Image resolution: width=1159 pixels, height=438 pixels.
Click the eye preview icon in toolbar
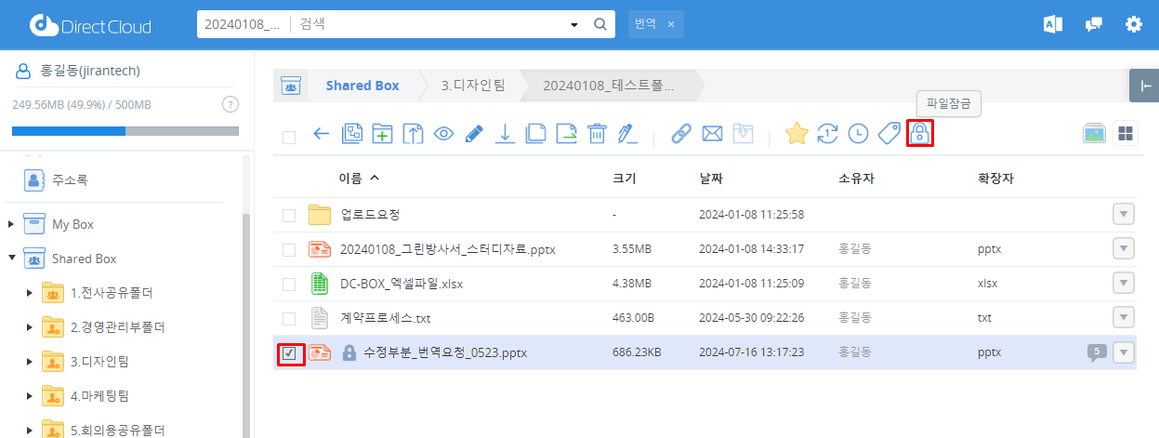443,134
